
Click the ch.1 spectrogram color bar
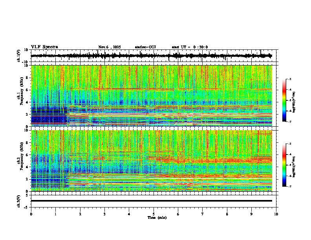click(x=284, y=100)
